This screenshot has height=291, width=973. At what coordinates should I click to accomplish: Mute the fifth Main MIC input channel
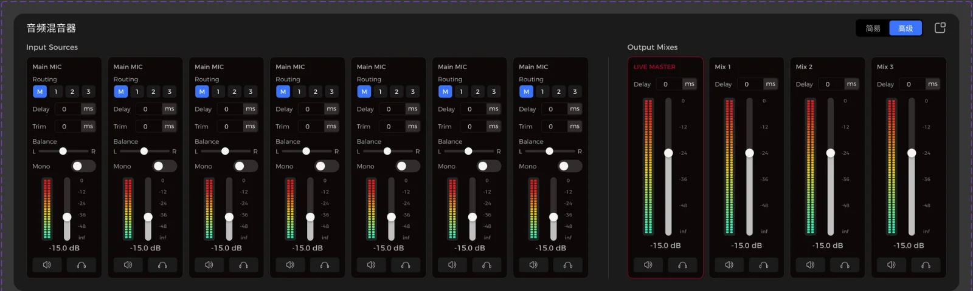coord(372,265)
